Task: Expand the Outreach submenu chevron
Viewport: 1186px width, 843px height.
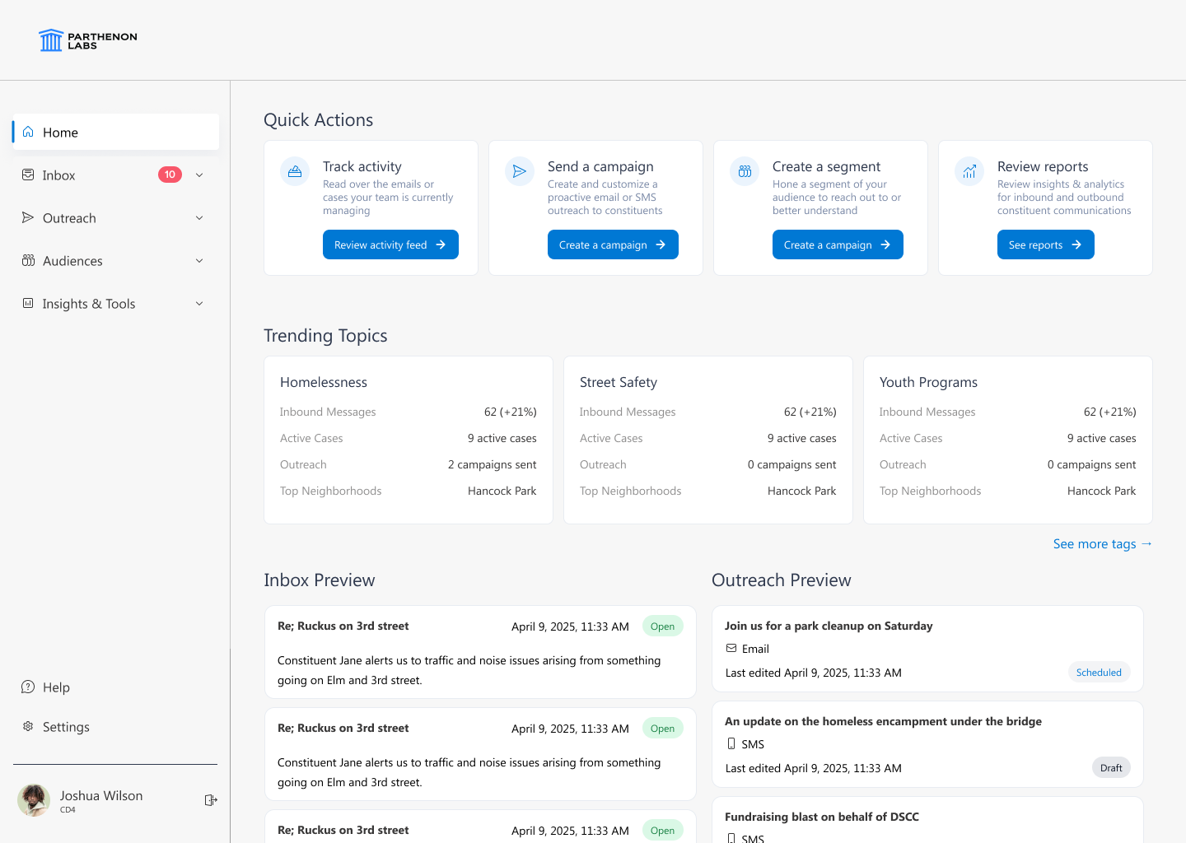Action: (x=199, y=217)
